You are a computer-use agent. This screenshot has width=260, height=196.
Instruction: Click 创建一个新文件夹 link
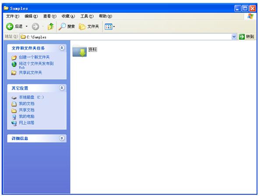click(34, 57)
